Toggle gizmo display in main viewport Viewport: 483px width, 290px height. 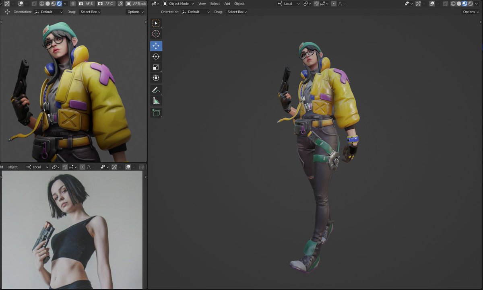click(418, 4)
